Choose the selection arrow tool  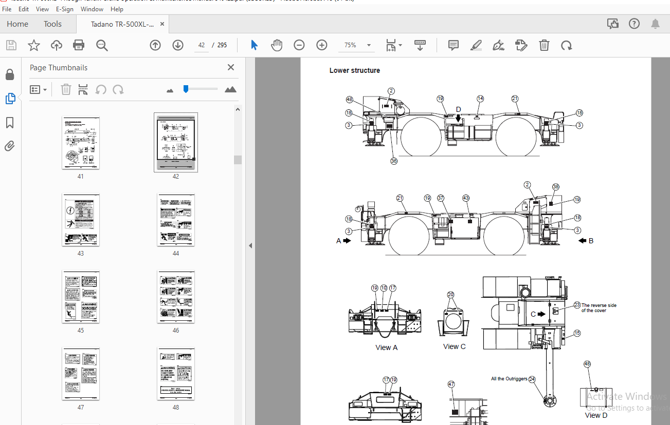254,45
